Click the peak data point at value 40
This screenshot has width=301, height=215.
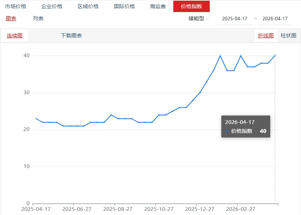220,56
